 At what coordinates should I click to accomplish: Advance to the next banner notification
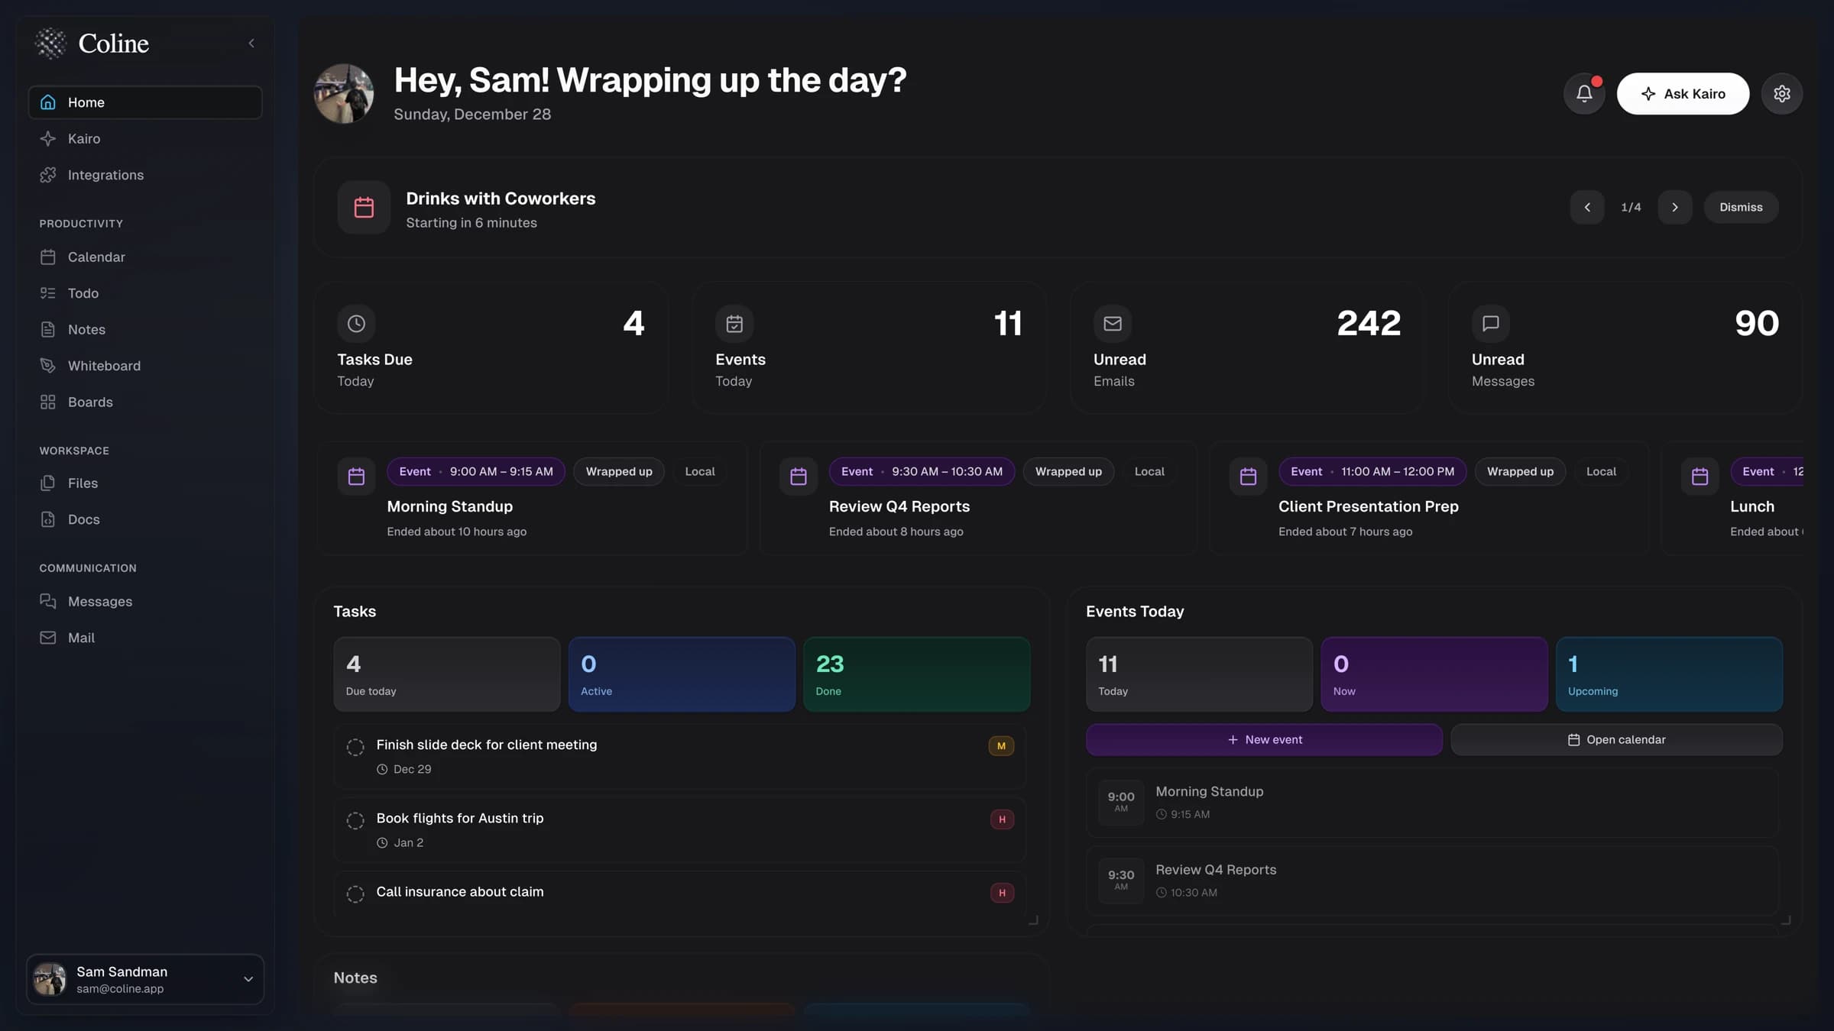tap(1675, 207)
